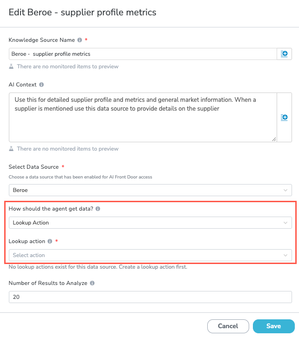Click the Number of Results field showing 20

tap(150, 297)
